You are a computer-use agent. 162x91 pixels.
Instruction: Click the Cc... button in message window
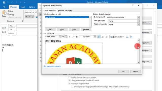(x=12, y=30)
